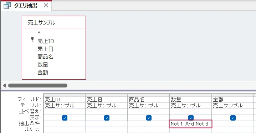This screenshot has width=256, height=133.
Task: Uncheck the 表示 checkbox for 商品名
Action: tap(149, 118)
